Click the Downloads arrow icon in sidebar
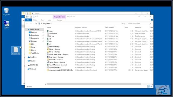173x97 pixels. (x=29, y=35)
